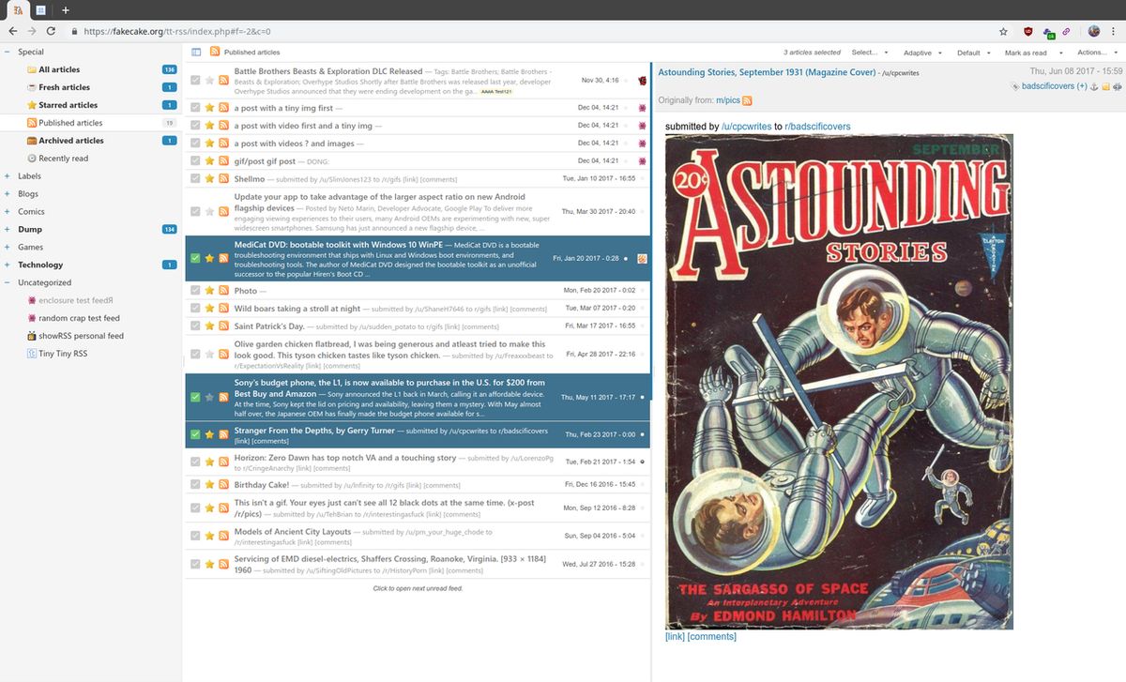Collapse the Special section in the sidebar

point(8,52)
